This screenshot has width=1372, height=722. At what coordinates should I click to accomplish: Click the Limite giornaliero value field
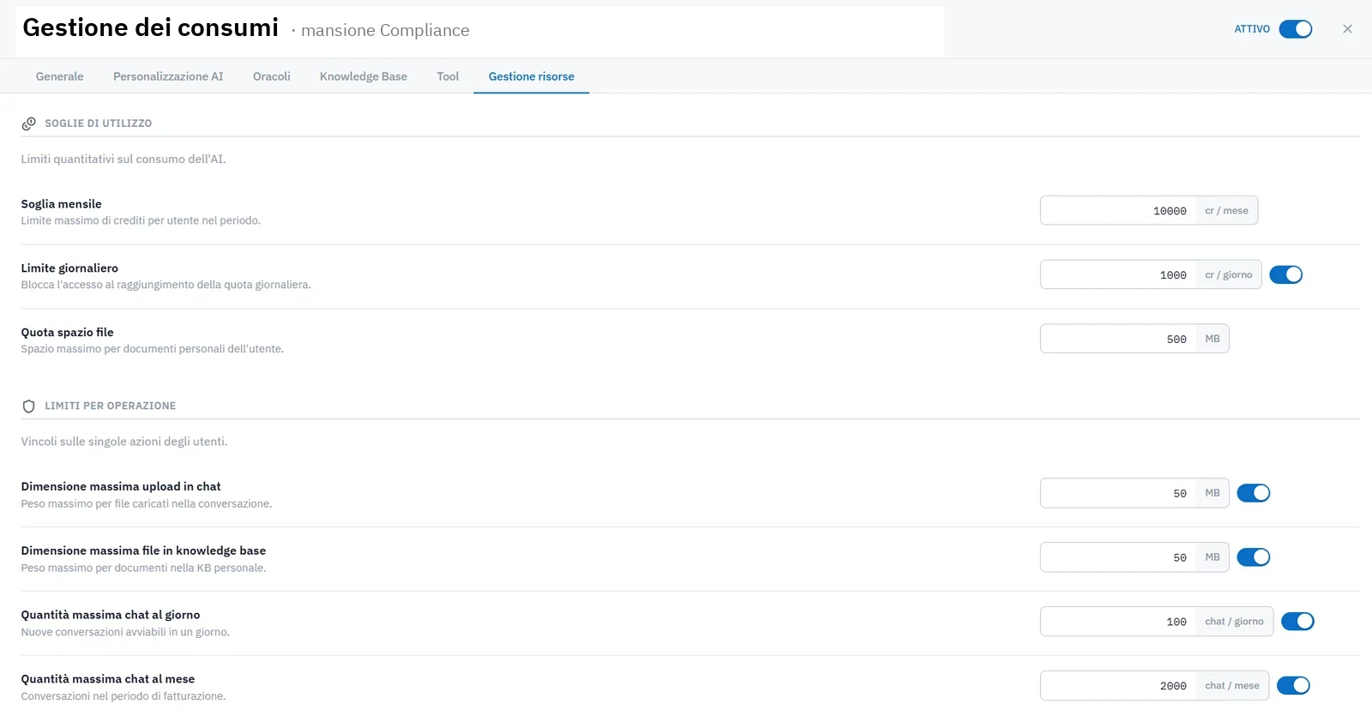(x=1118, y=275)
